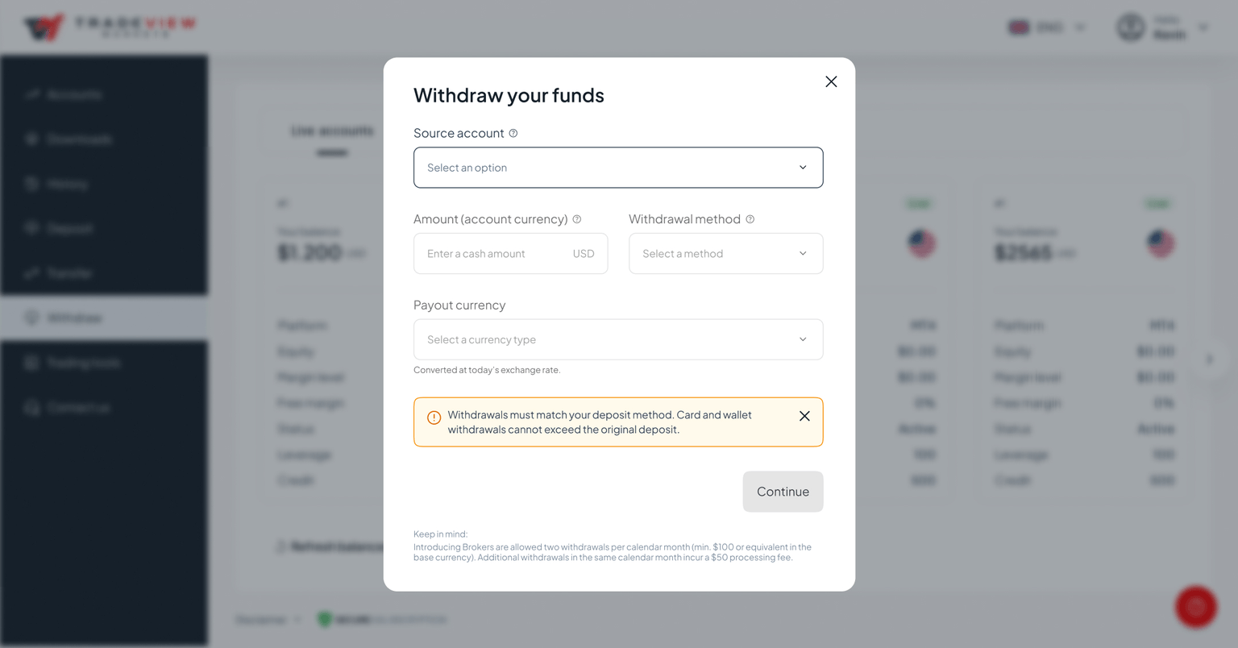Screen dimensions: 1238x648
Task: Click the ENG language flag icon
Action: click(1019, 26)
